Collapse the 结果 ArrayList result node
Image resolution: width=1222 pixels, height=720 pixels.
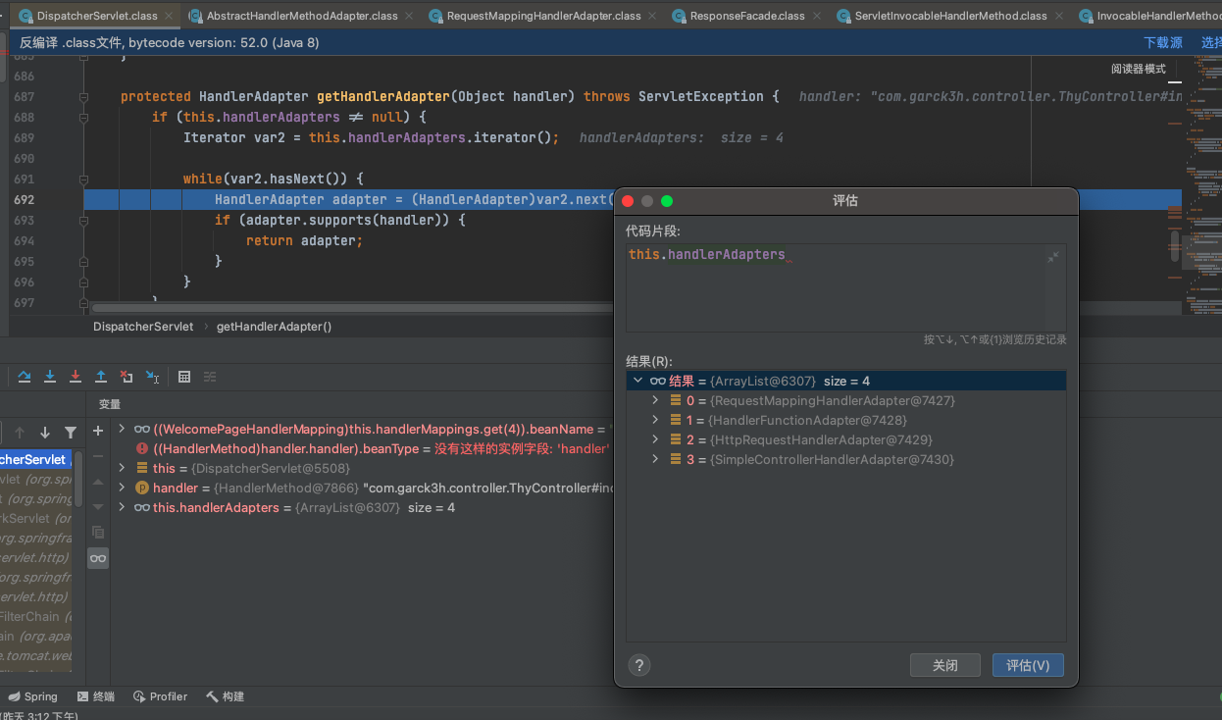(638, 381)
